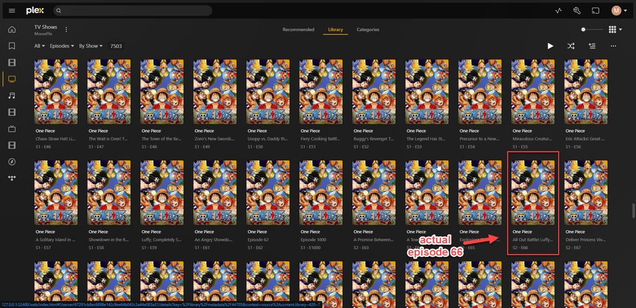Open episode titled 'Episode 62'
636x308 pixels.
click(258, 240)
